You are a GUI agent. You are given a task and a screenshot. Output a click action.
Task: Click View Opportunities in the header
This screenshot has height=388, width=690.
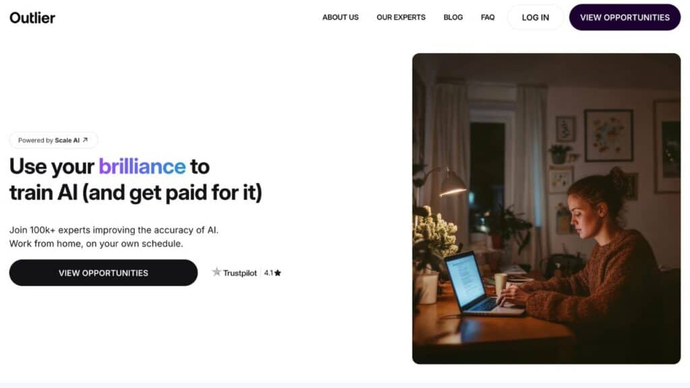click(x=625, y=18)
